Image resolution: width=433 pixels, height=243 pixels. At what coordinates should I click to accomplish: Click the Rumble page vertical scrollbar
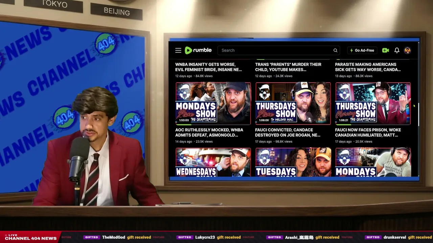(418, 115)
